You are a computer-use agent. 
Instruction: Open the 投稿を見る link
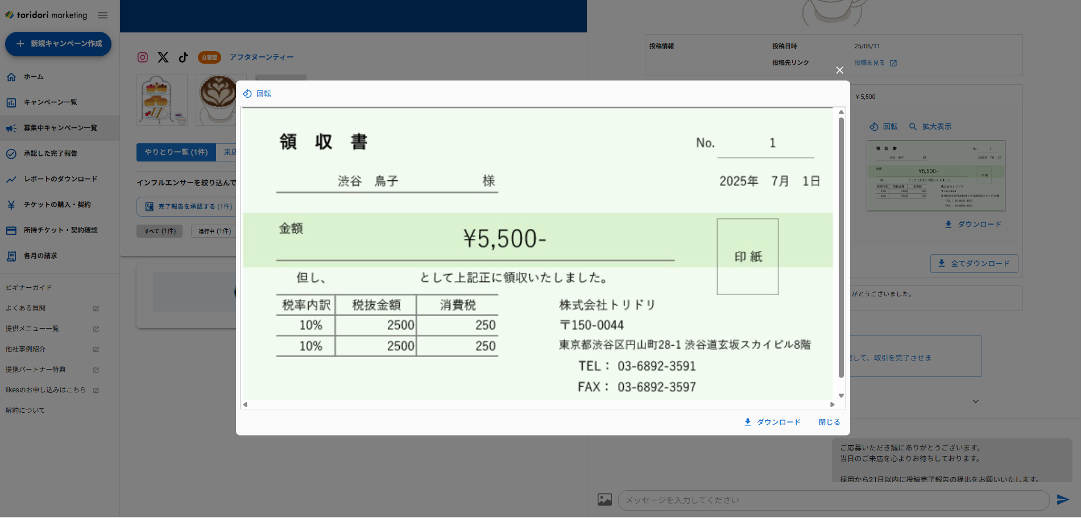869,63
